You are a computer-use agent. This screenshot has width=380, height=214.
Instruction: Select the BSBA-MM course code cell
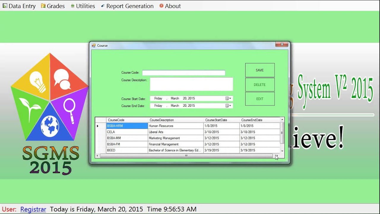127,138
